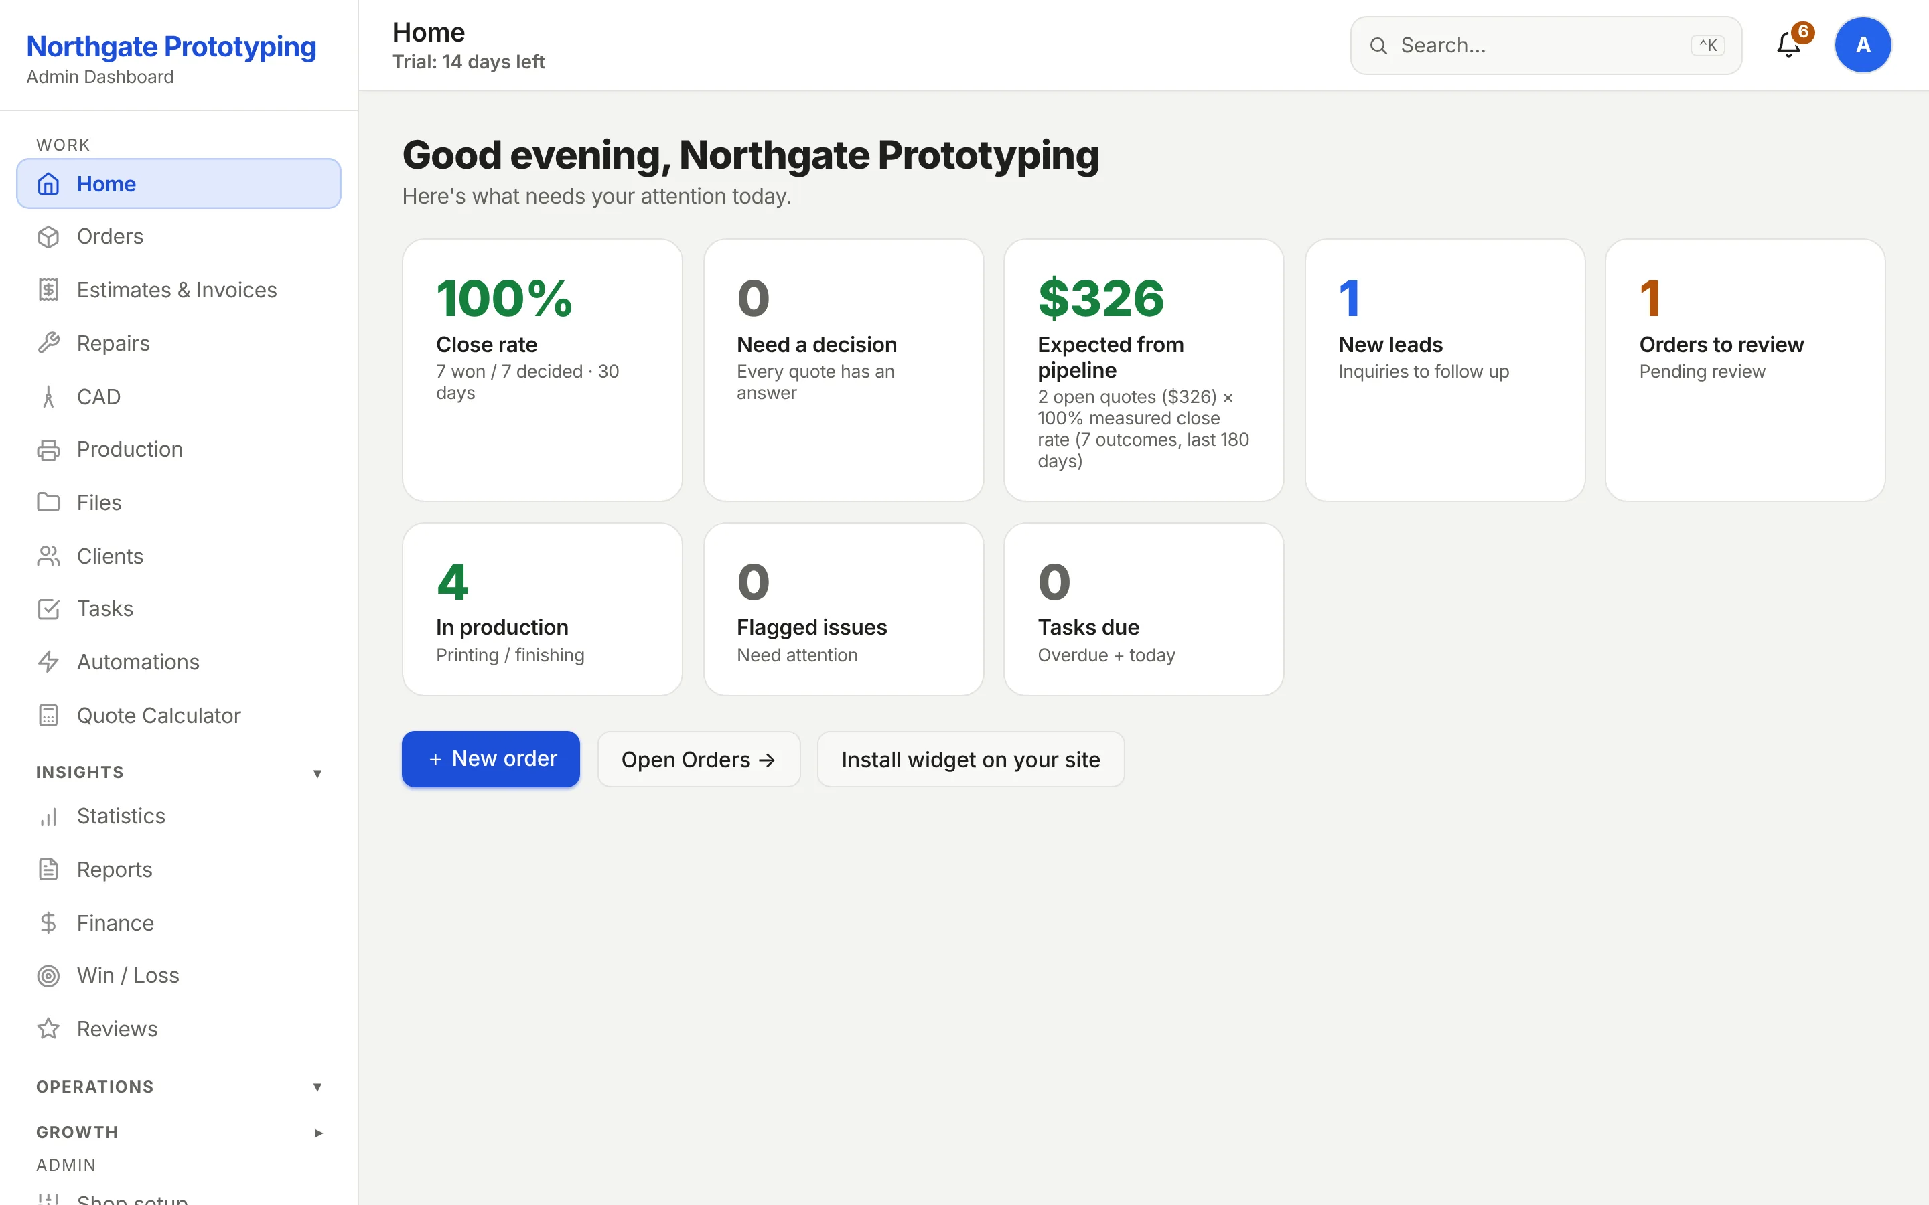Open the New leads card
Image resolution: width=1929 pixels, height=1205 pixels.
click(x=1444, y=370)
